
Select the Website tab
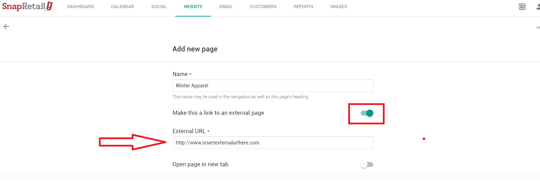(193, 7)
